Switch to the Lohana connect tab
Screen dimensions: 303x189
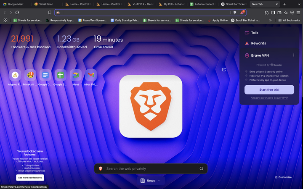pos(203,4)
